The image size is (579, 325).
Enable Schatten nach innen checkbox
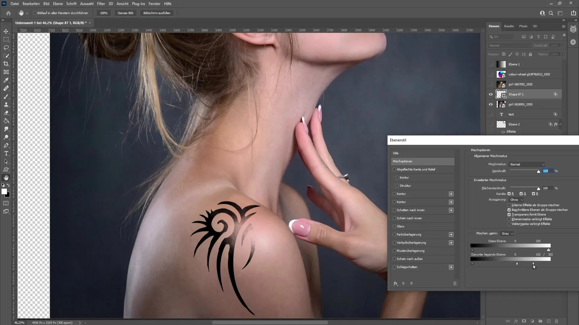pos(394,210)
